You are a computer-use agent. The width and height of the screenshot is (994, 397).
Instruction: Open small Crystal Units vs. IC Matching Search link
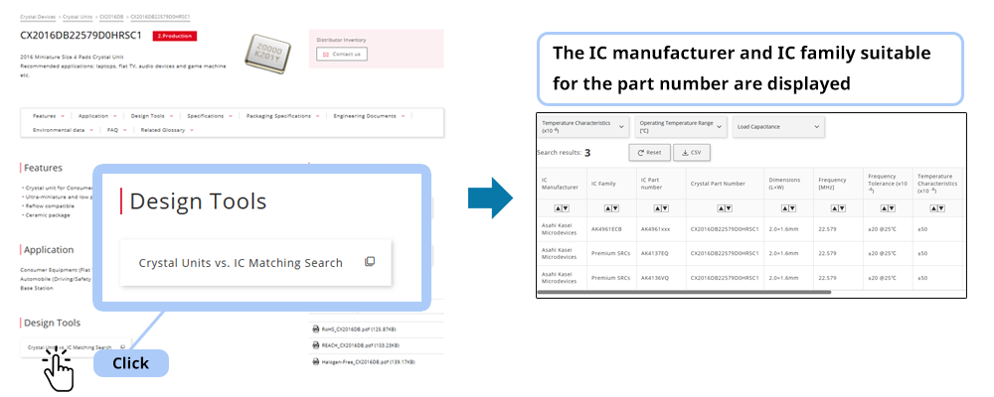click(77, 347)
